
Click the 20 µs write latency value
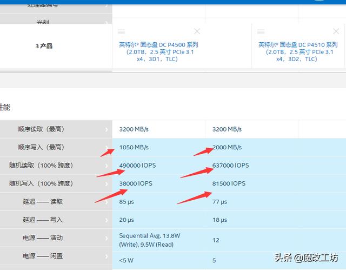coord(127,220)
